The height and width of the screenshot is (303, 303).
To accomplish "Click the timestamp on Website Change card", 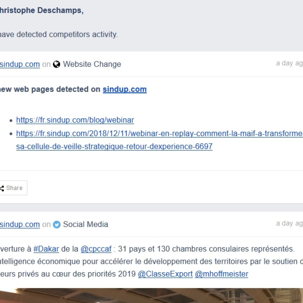I will (289, 63).
